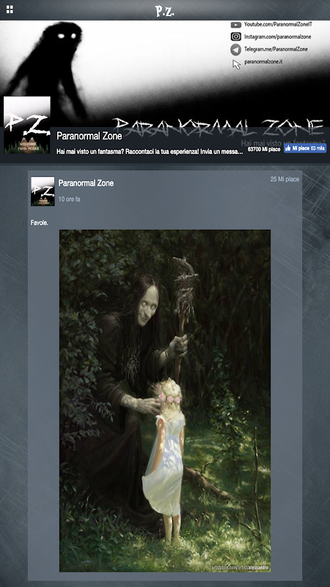Click the Facebook thumbs-up Mi piace button
Screen dimensions: 330x587
305,148
